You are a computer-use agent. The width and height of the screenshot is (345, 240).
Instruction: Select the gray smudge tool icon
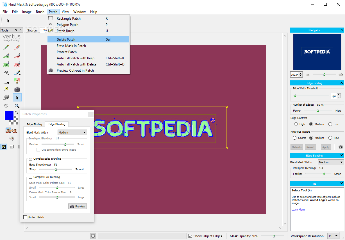pos(6,98)
